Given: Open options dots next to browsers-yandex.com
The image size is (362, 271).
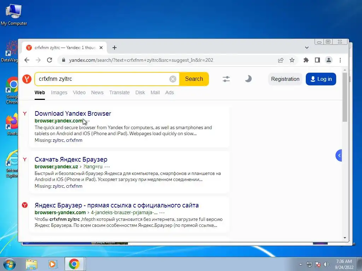Looking at the screenshot, I should tap(162, 212).
